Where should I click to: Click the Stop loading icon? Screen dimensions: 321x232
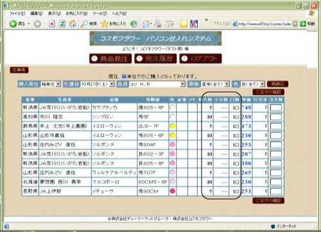tap(51, 24)
